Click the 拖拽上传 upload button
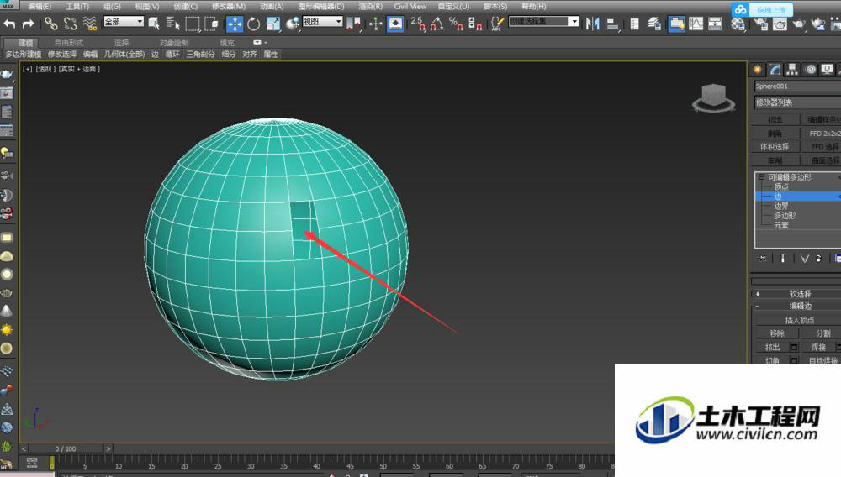This screenshot has width=841, height=477. [x=762, y=9]
